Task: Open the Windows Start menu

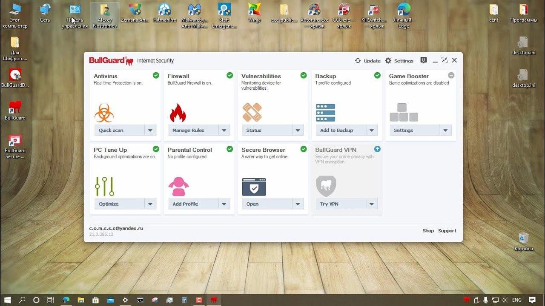Action: coord(8,300)
